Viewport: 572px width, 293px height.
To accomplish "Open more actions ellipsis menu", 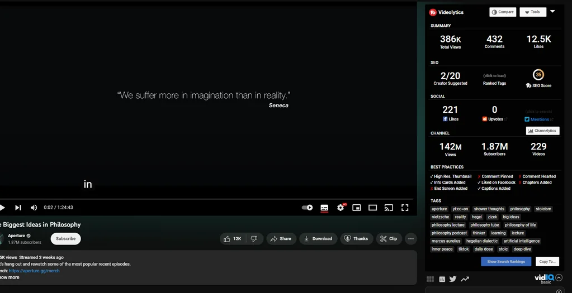I will (x=411, y=239).
